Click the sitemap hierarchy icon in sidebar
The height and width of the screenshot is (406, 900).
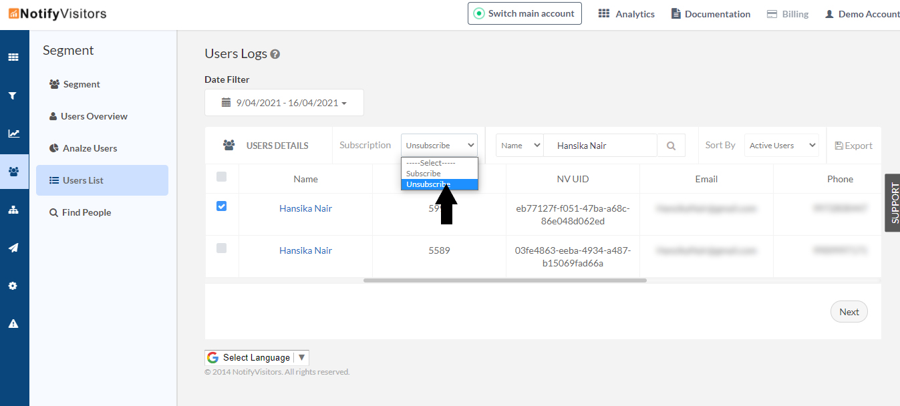point(13,210)
